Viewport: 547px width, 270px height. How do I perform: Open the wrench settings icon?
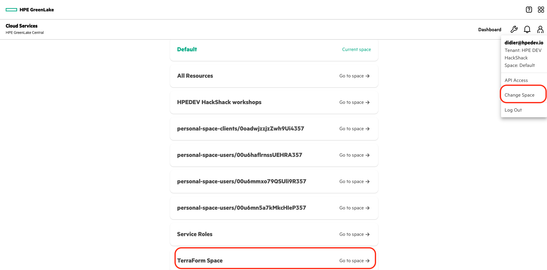pyautogui.click(x=514, y=29)
